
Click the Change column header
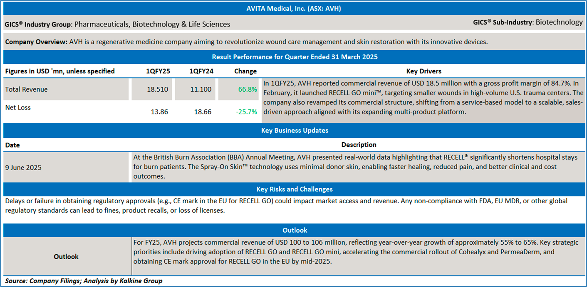[245, 71]
